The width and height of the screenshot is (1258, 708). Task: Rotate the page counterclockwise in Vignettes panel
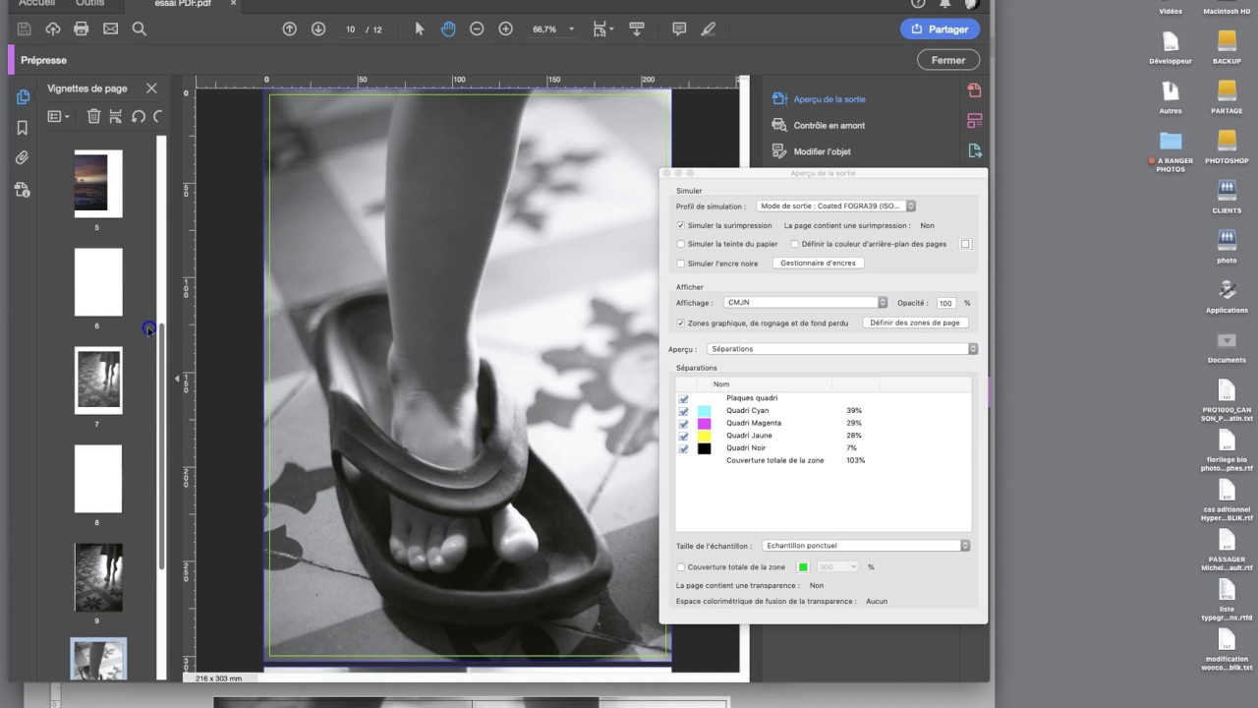[138, 116]
